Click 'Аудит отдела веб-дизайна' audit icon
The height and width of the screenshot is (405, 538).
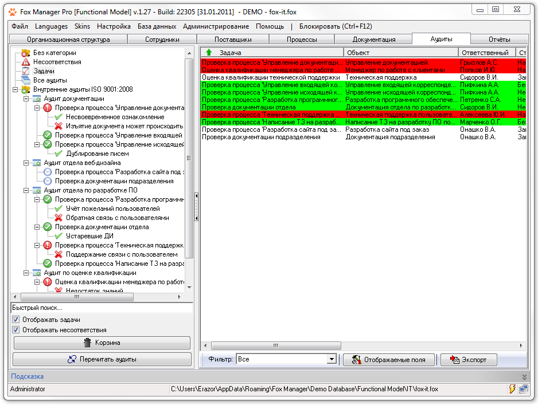point(37,163)
